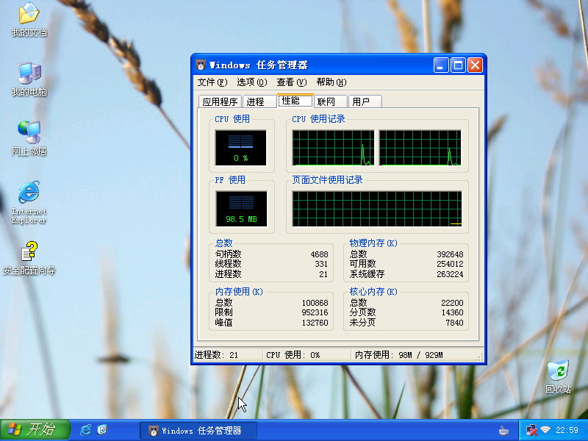The height and width of the screenshot is (441, 588).
Task: Select the 性能 tab
Action: point(295,101)
